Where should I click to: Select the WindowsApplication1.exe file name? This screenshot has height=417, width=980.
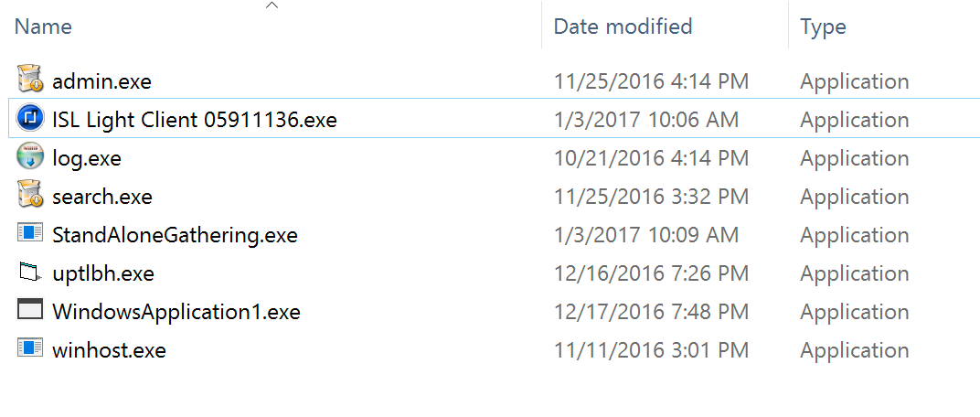coord(176,312)
